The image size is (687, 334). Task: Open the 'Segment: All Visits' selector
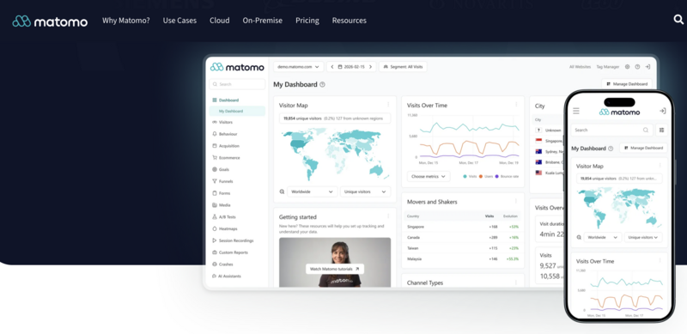403,67
